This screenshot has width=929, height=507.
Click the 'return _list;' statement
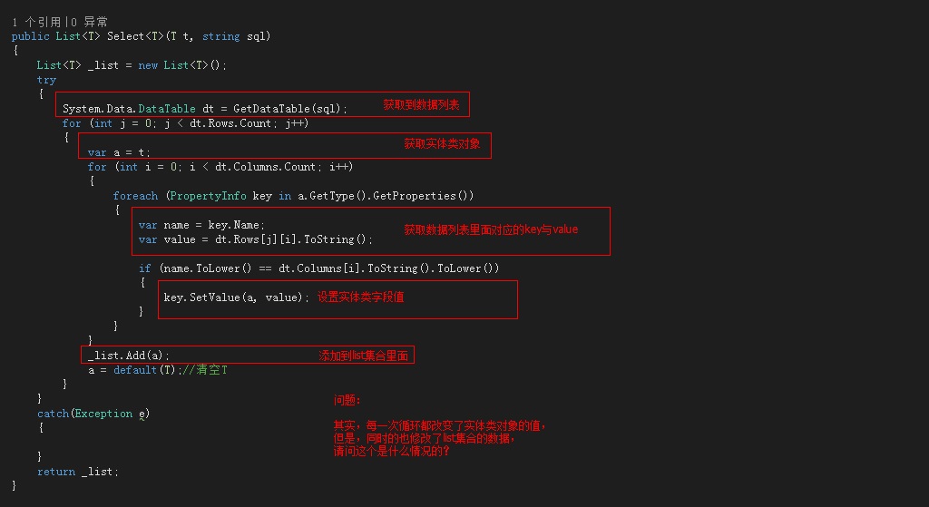pyautogui.click(x=78, y=472)
